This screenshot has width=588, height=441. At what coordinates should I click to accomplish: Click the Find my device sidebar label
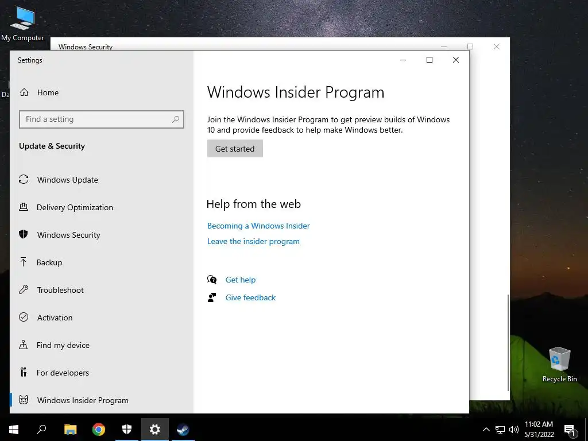click(63, 345)
